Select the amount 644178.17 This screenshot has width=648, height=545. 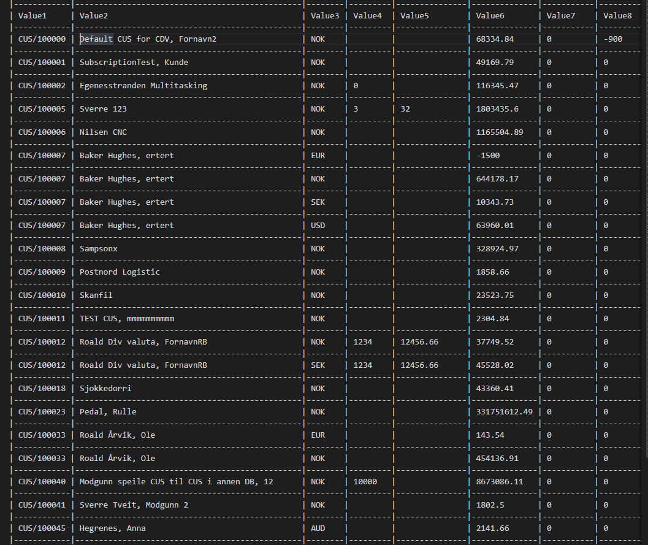tap(497, 179)
